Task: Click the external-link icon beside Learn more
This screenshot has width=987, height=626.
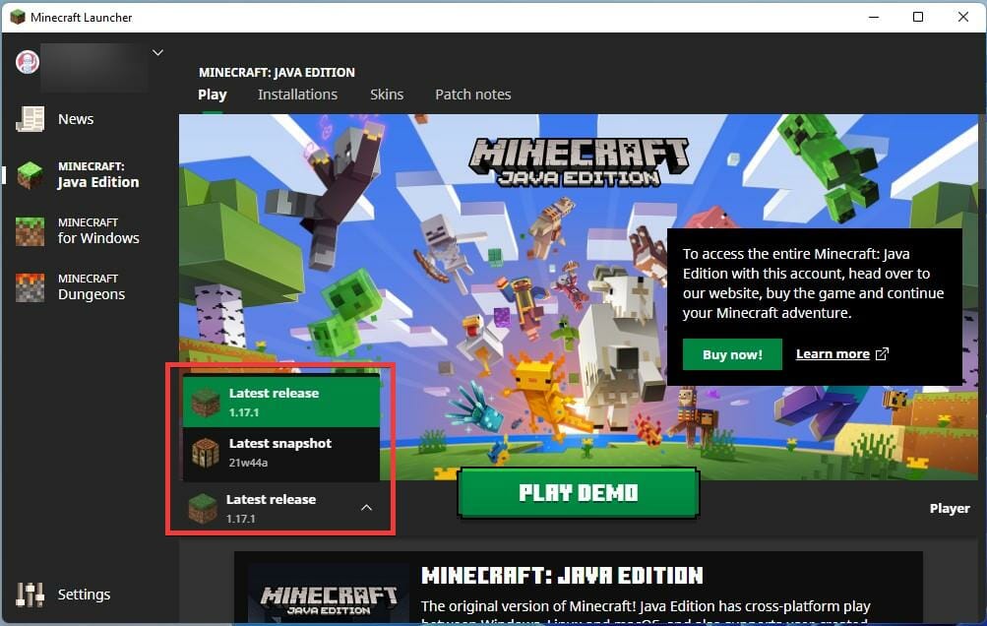Action: (882, 354)
